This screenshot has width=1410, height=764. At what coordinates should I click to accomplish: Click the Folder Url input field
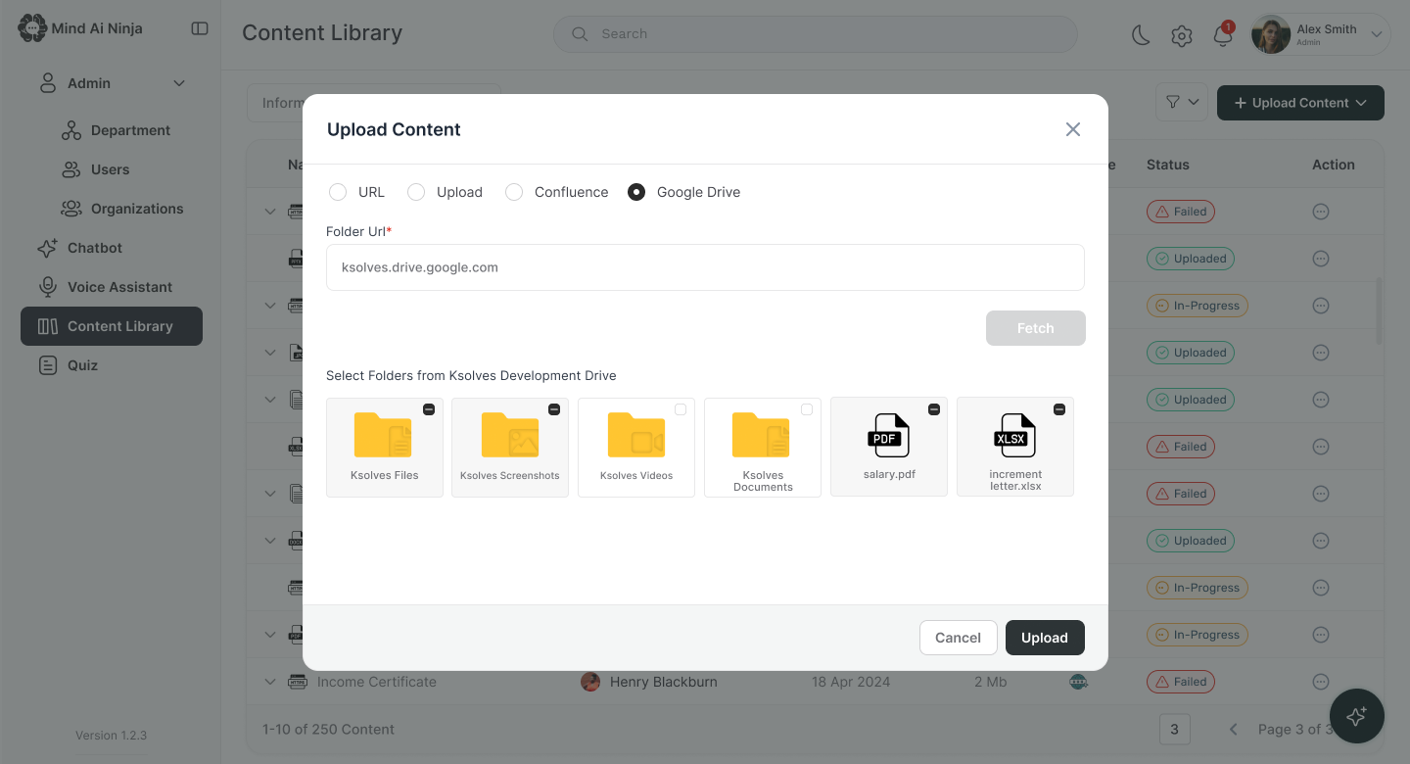tap(705, 267)
